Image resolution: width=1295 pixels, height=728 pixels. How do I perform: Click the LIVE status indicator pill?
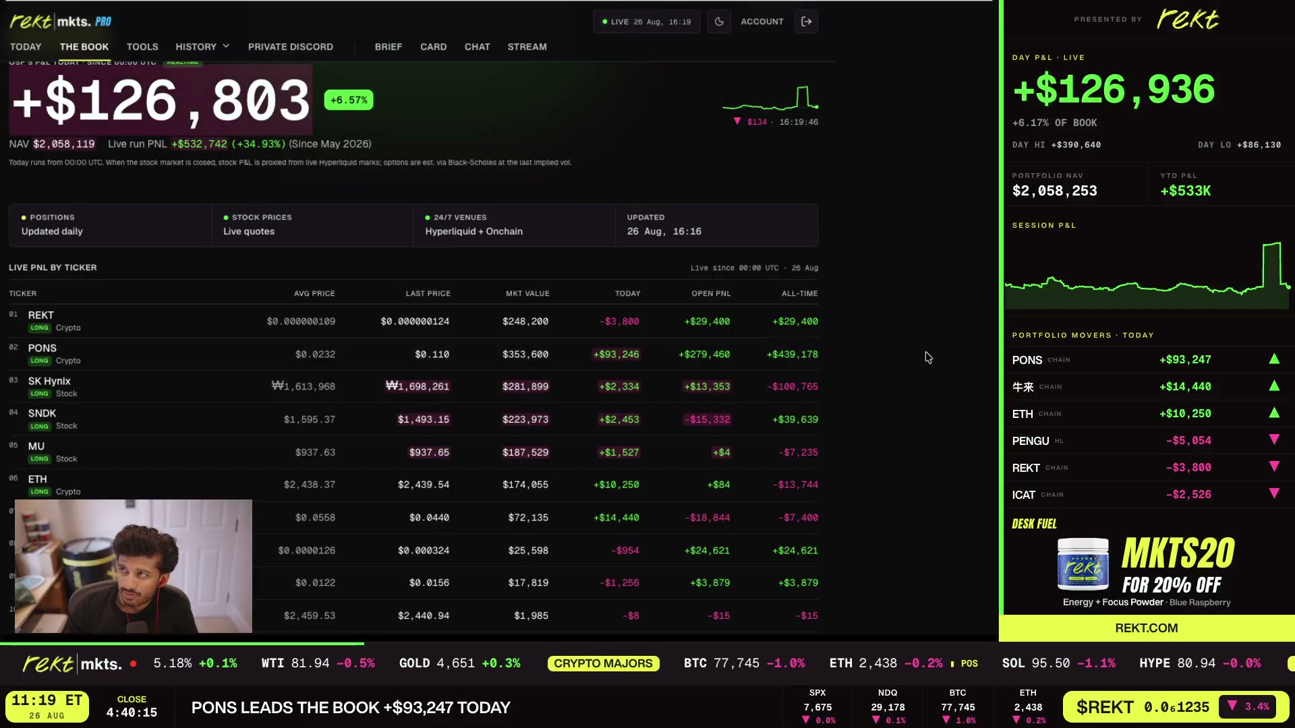coord(646,22)
